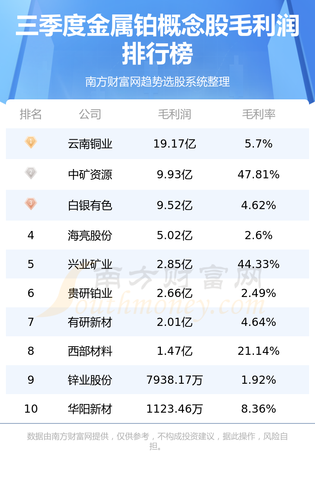
Task: Click the 毛利率 column header
Action: [259, 114]
